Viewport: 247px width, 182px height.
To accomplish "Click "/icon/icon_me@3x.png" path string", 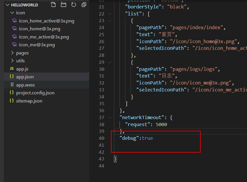I will click(201, 83).
